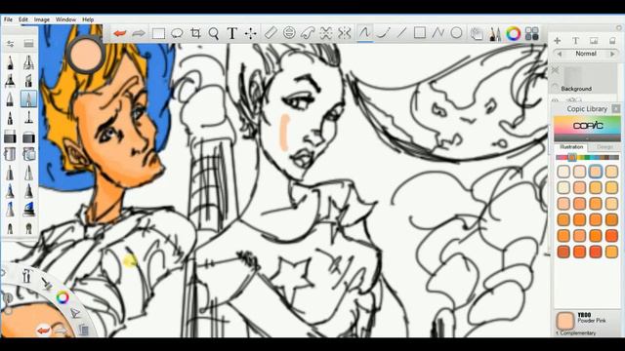This screenshot has width=625, height=351.
Task: Open the Help menu
Action: pos(88,19)
